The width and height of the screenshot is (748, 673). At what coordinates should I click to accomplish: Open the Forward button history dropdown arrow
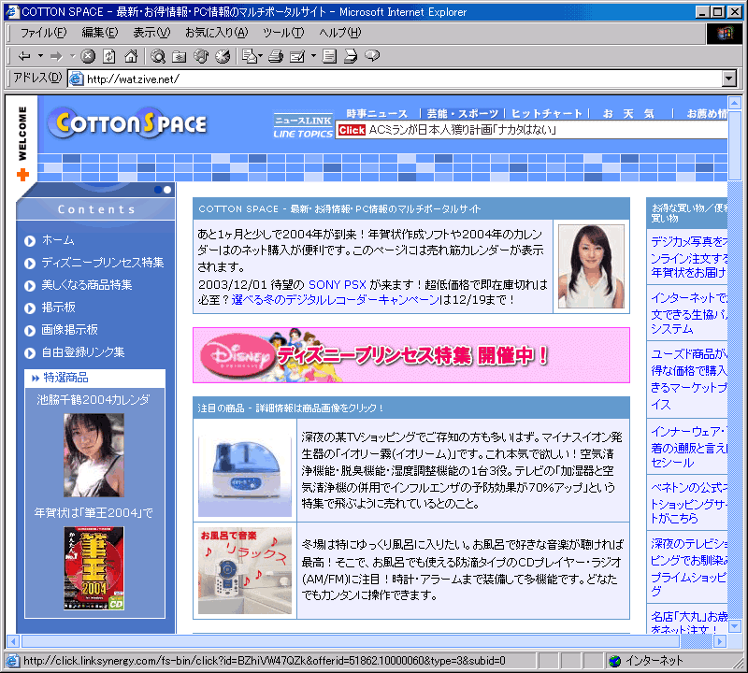coord(73,56)
